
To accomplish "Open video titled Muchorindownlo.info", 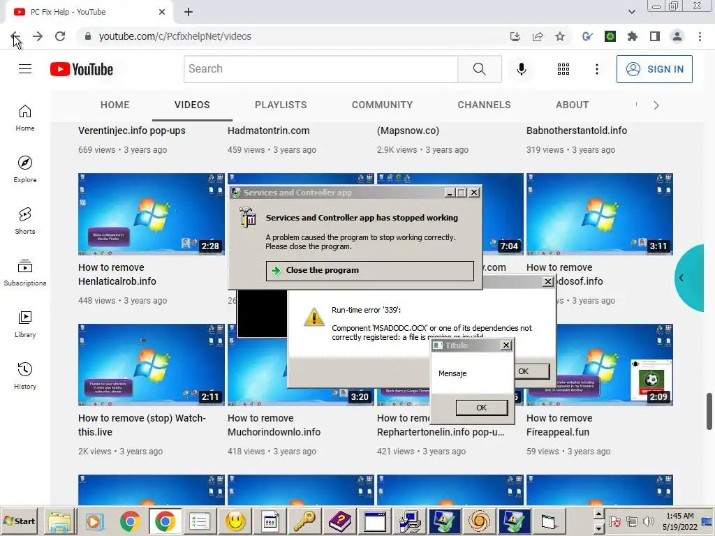I will coord(274,425).
